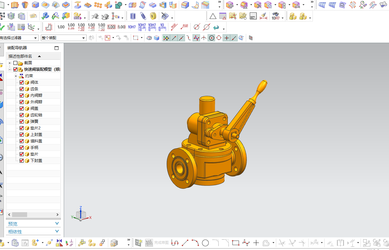
Task: Click the rectangle sketch tool
Action: 236,243
